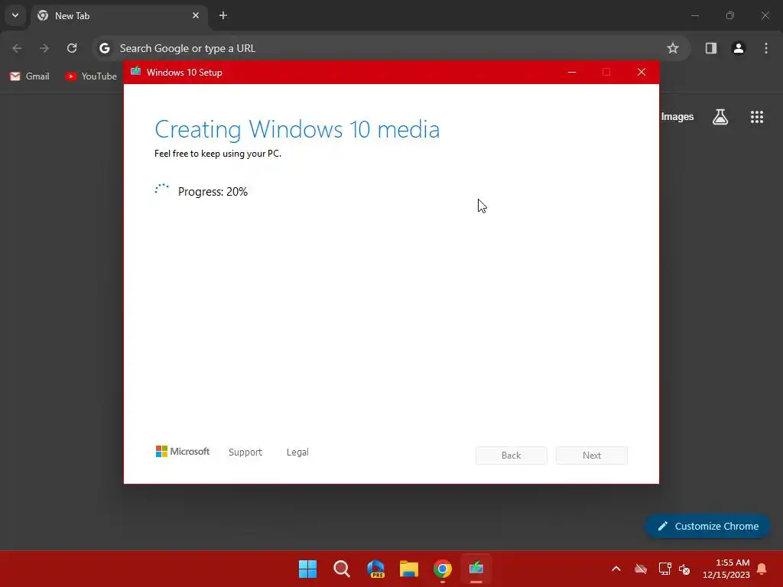Click the Chrome forward arrow
This screenshot has height=587, width=783.
(x=44, y=48)
